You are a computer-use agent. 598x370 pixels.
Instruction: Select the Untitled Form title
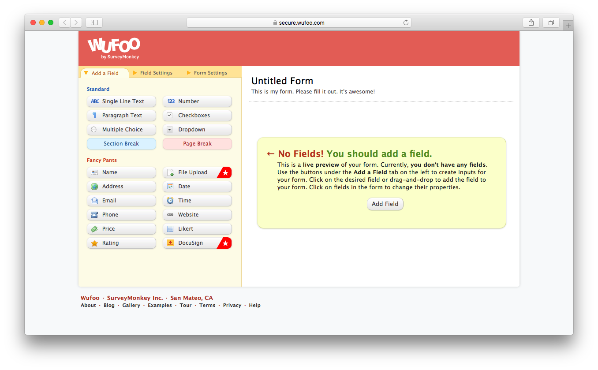click(x=282, y=81)
